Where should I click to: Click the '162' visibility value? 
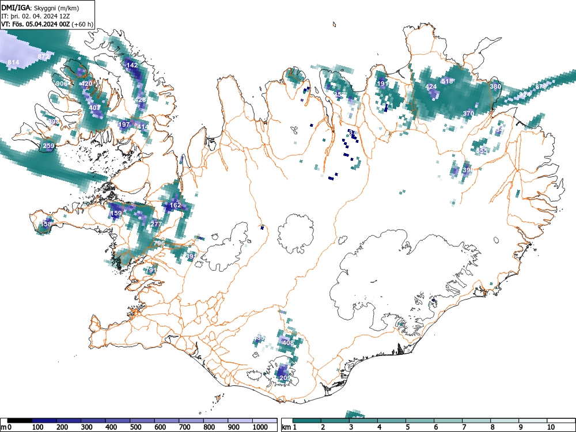coord(176,205)
